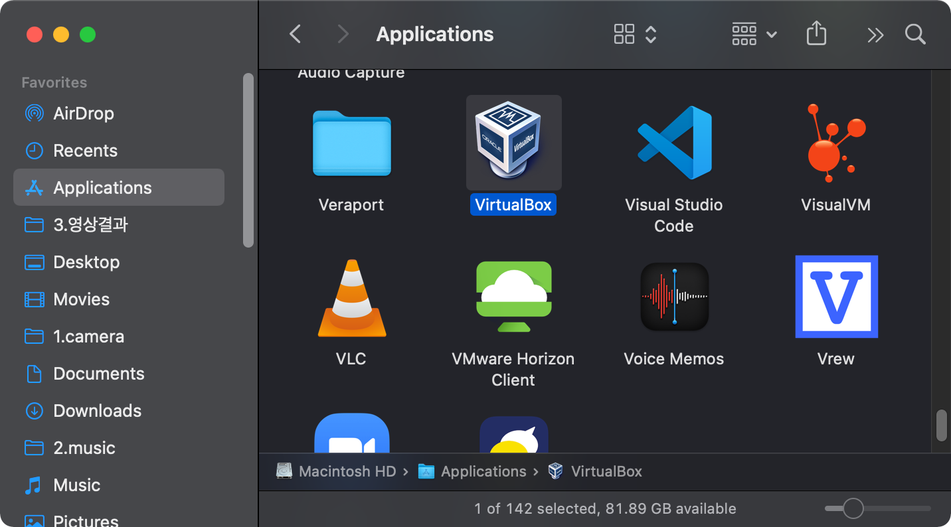951x527 pixels.
Task: Select Applications in sidebar
Action: pos(119,188)
